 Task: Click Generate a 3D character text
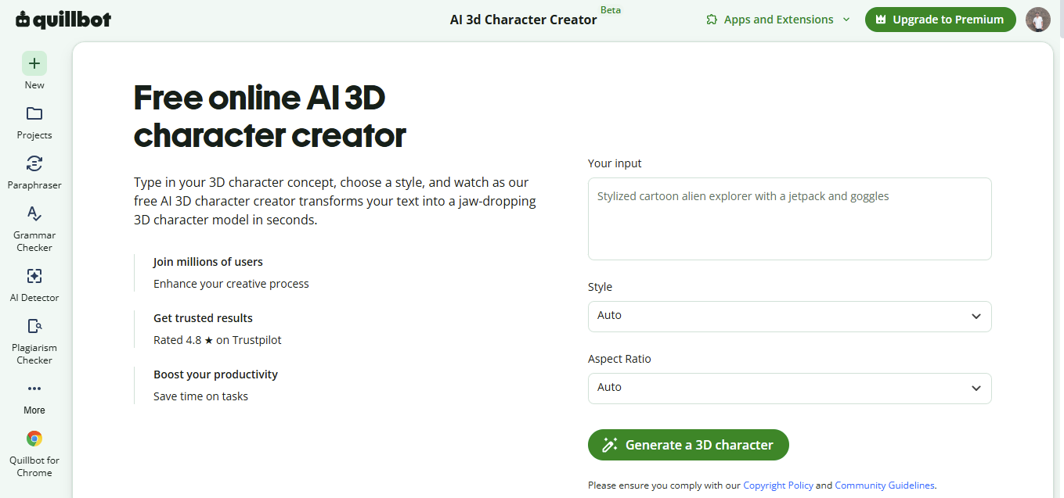[699, 445]
